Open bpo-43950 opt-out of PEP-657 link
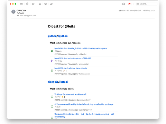Viewport: 166px width, 124px height. 73,58
